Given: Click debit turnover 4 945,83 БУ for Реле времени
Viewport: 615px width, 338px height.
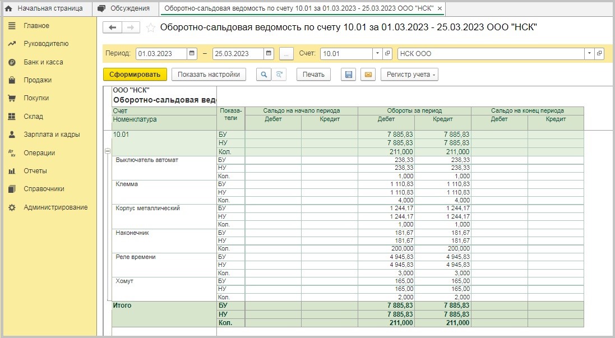Looking at the screenshot, I should point(386,257).
